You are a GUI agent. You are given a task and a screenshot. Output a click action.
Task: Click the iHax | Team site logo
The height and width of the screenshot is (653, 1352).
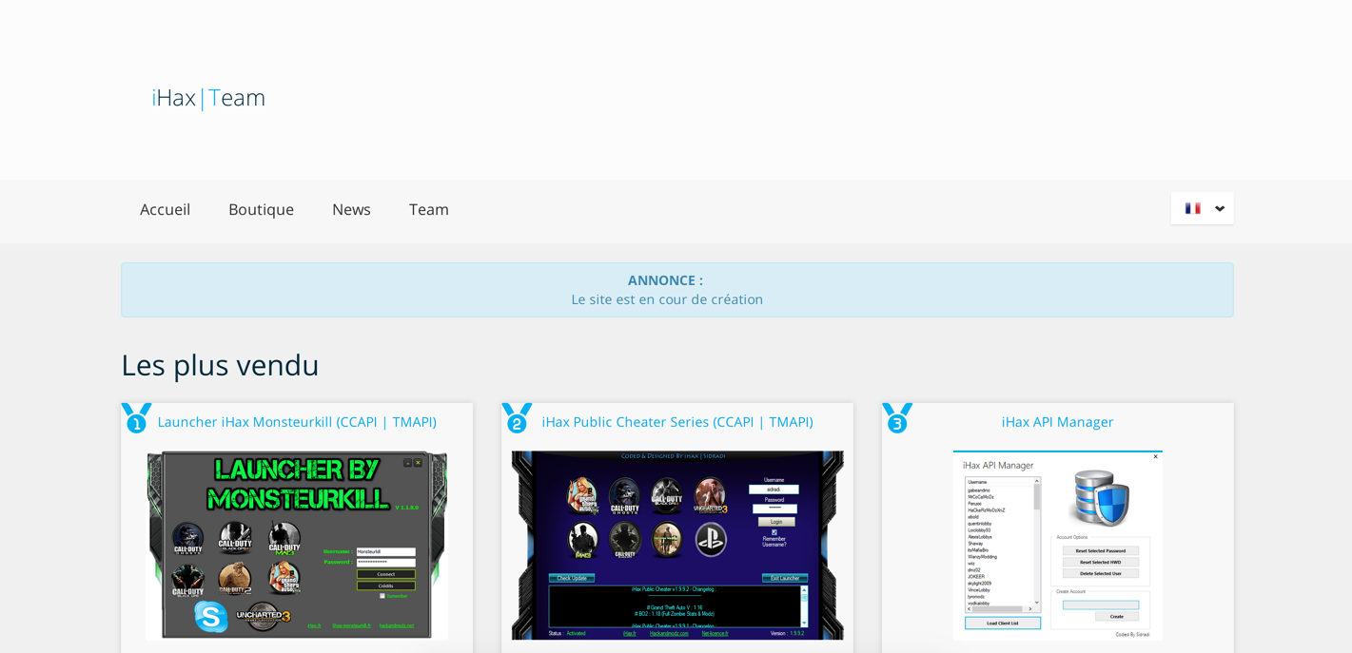pos(208,97)
